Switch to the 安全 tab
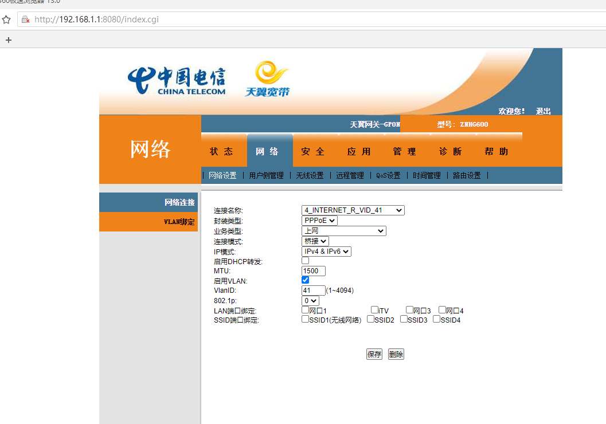 313,151
